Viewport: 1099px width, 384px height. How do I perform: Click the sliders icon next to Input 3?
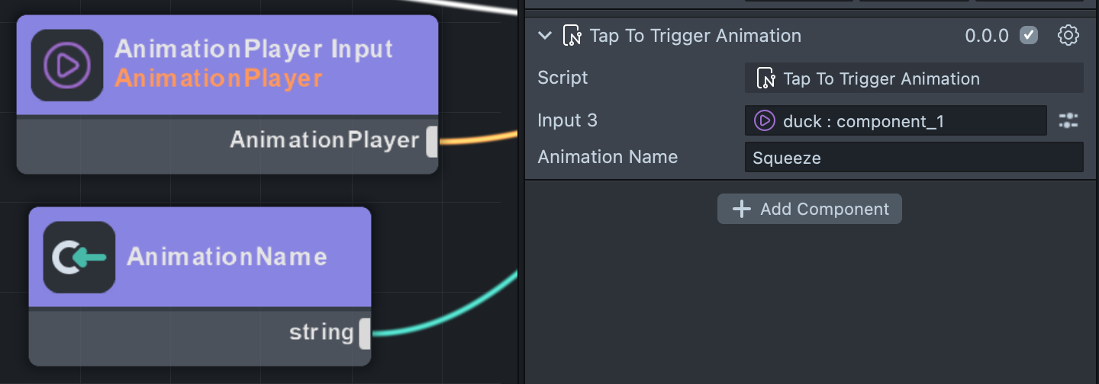point(1068,120)
